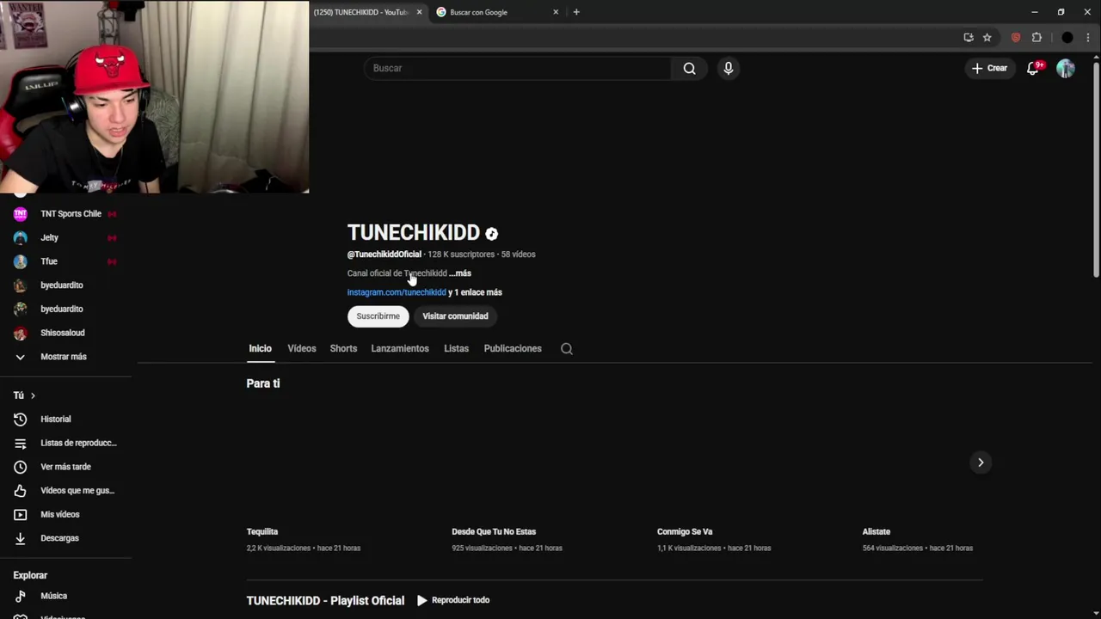
Task: Expand Mostrar más in subscriptions
Action: click(x=65, y=357)
